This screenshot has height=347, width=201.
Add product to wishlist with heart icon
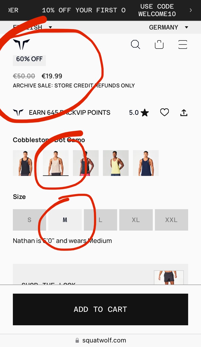pos(165,112)
